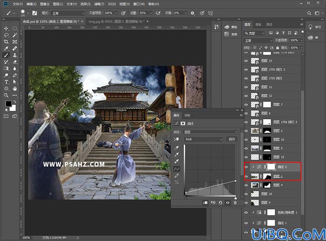Viewport: 326px width, 241px height.
Task: Select the Dodge tool
Action: (6, 75)
